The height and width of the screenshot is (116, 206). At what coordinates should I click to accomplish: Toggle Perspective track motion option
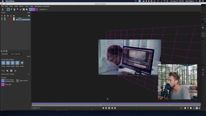(22, 63)
